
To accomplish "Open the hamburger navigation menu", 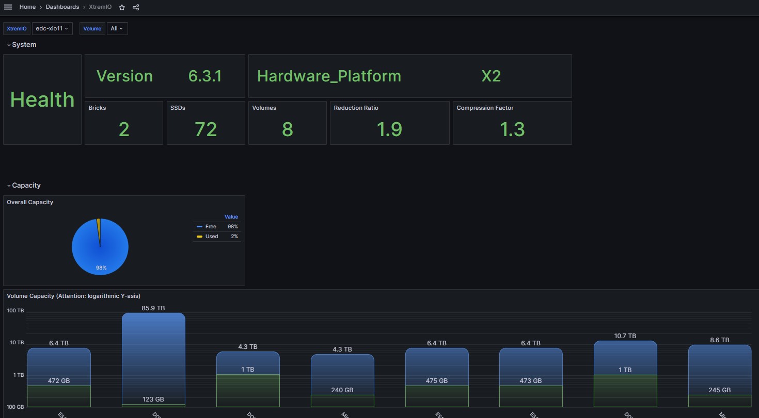I will pos(8,7).
